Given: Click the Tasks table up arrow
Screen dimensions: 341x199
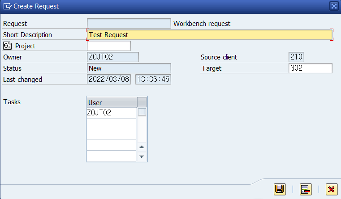Looking at the screenshot, I should pyautogui.click(x=142, y=147).
